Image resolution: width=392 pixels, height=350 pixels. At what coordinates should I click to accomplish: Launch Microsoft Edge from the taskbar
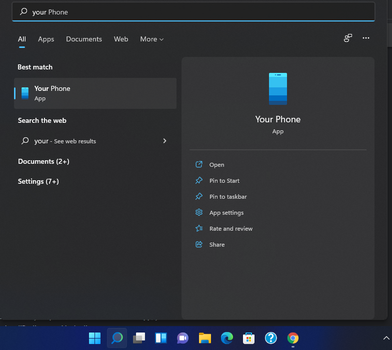[x=227, y=339]
